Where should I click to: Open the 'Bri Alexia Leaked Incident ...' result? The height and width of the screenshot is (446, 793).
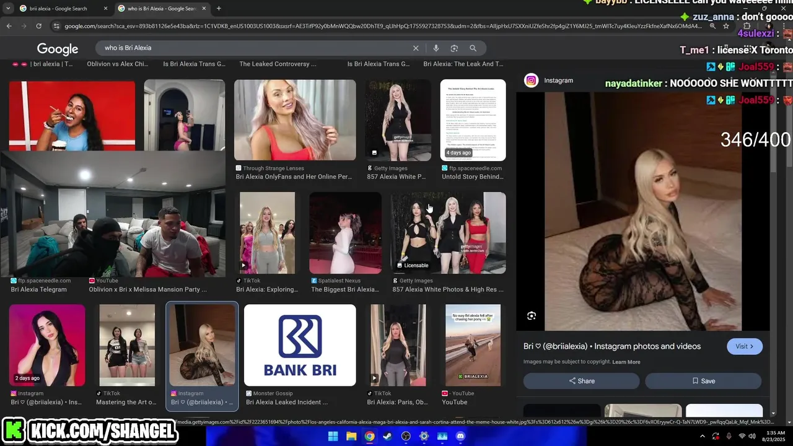pos(287,402)
